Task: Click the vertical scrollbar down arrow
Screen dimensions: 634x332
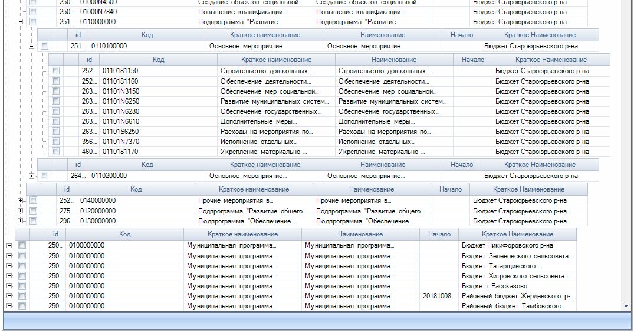Action: coord(626,306)
